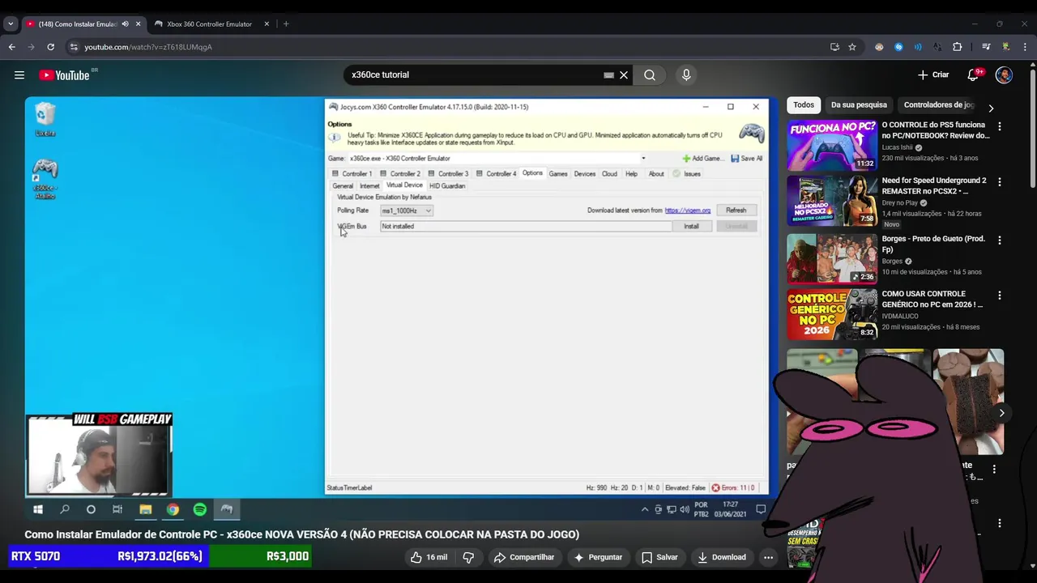
Task: Expand the Polling Rate ms1_1000Hz dropdown
Action: (x=407, y=211)
